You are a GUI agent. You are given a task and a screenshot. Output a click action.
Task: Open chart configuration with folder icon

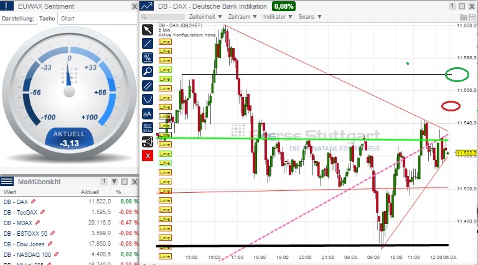tap(464, 17)
